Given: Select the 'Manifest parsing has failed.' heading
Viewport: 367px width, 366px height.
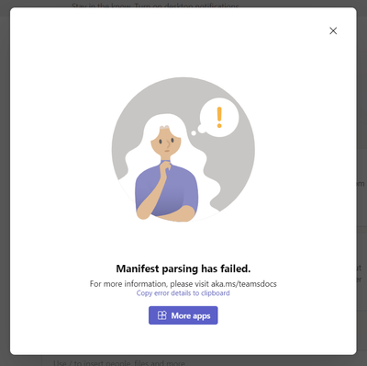Looking at the screenshot, I should coord(183,269).
